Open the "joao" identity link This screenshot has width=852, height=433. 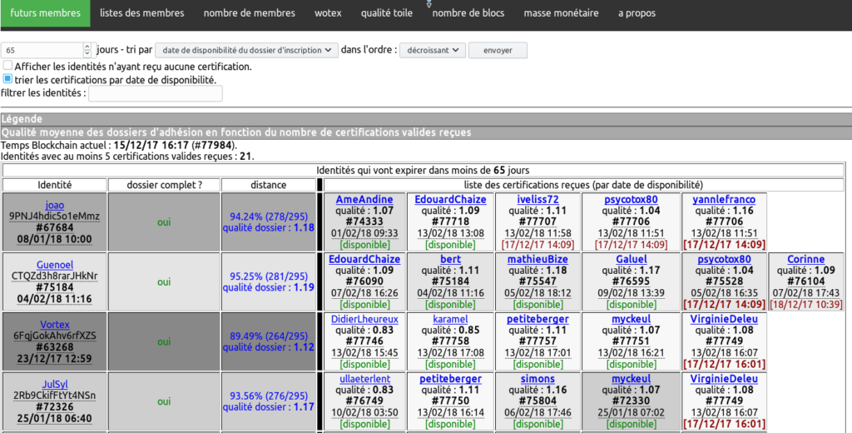54,205
